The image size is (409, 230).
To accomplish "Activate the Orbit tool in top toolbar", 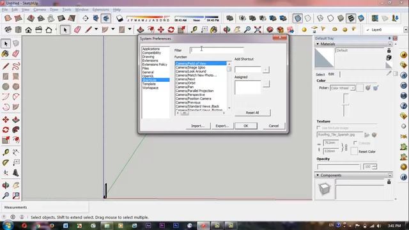I will coord(227,30).
